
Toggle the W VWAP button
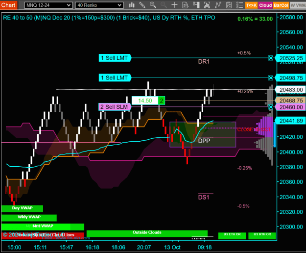coord(298,5)
